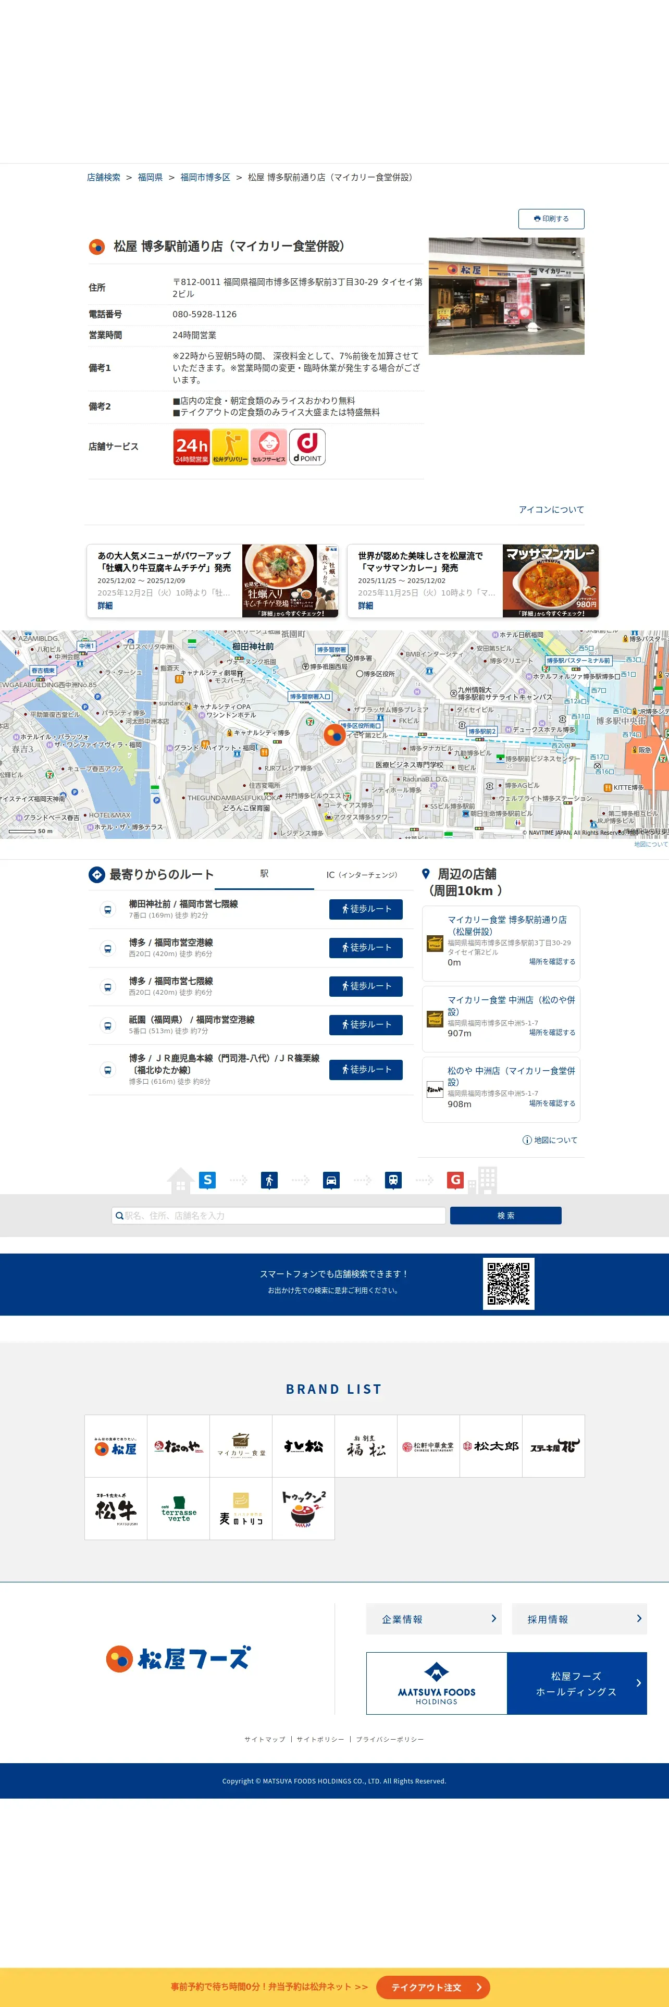This screenshot has height=2007, width=669.
Task: Go to 福岡県 breadcrumb
Action: [150, 178]
